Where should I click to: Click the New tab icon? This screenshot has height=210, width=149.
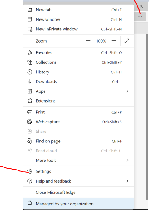[x=30, y=10]
